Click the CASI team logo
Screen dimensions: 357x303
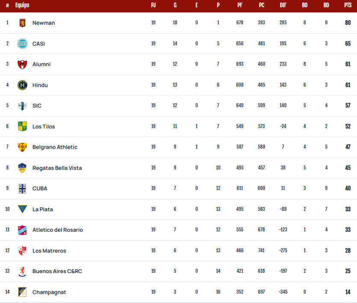(22, 44)
